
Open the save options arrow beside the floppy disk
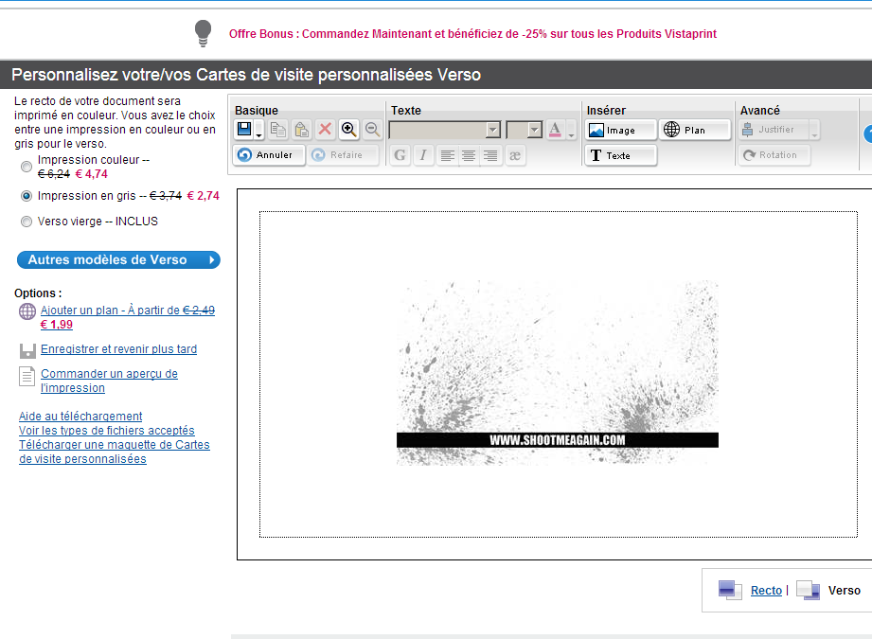(x=259, y=130)
